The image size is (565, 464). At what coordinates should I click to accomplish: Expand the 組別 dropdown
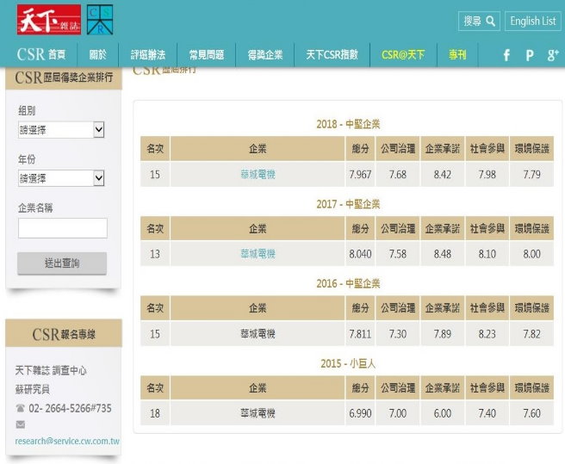coord(61,130)
